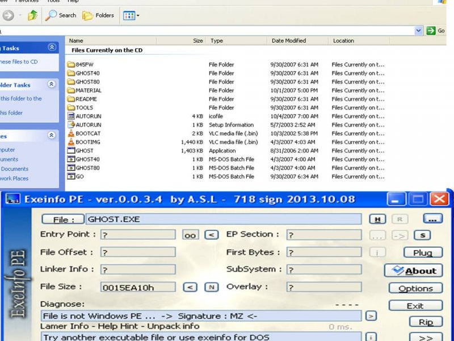Select the README folder icon

71,99
